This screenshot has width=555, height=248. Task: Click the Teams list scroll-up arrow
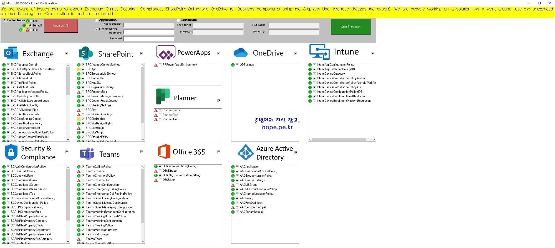143,167
